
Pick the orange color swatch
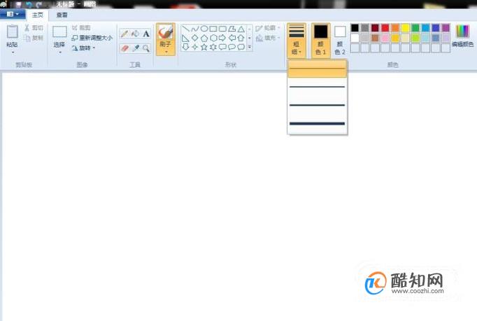(x=395, y=28)
